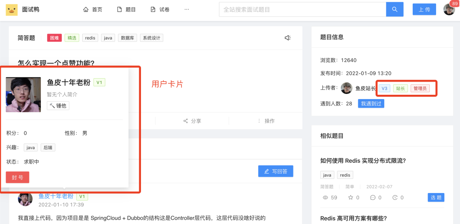Open the 题目 navigation item
This screenshot has width=460, height=224.
tap(126, 9)
